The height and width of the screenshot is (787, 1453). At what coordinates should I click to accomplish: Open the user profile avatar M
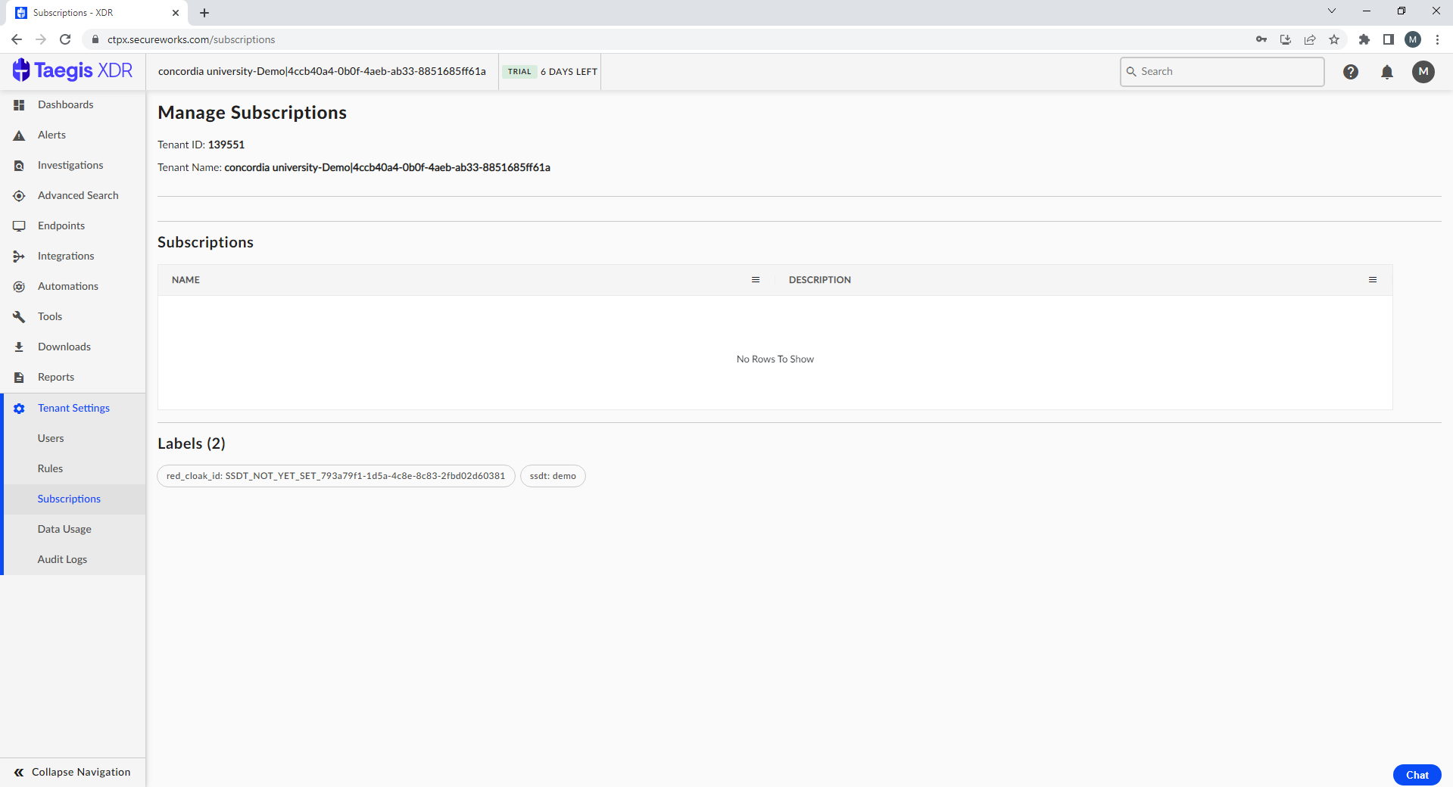1423,72
